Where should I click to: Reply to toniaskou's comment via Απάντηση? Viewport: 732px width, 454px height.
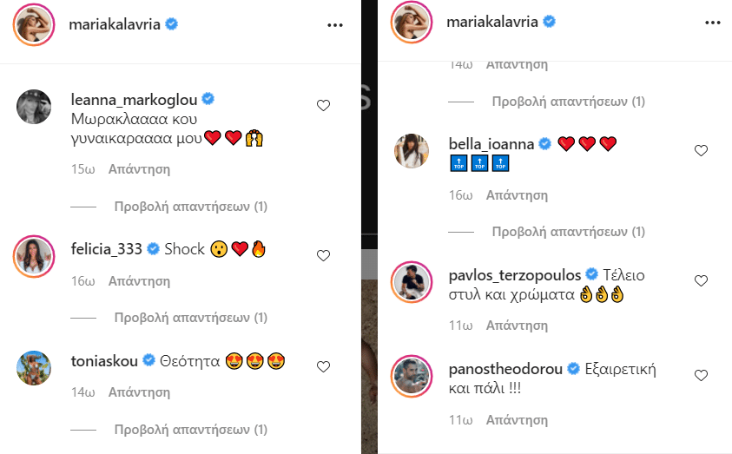point(139,392)
